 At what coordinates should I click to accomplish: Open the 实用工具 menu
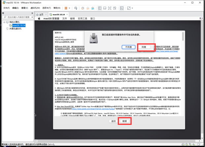click(x=83, y=18)
